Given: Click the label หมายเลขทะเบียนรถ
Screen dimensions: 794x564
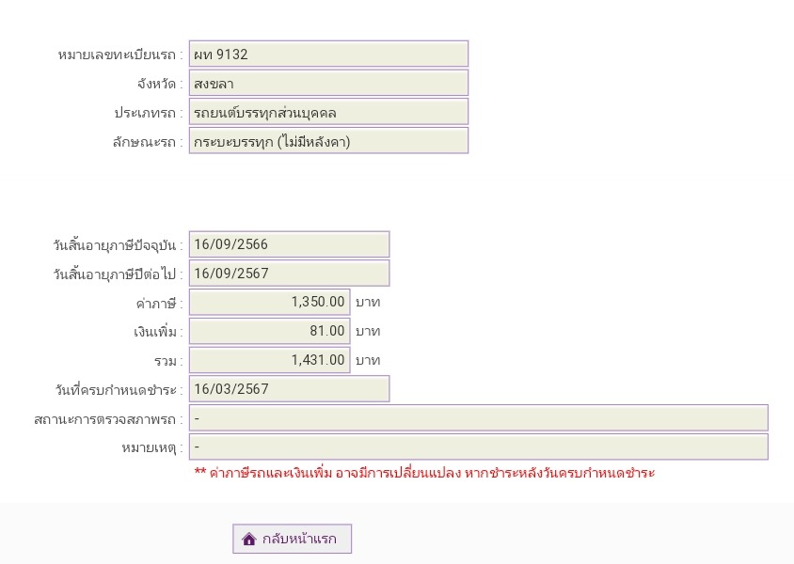Looking at the screenshot, I should (120, 55).
